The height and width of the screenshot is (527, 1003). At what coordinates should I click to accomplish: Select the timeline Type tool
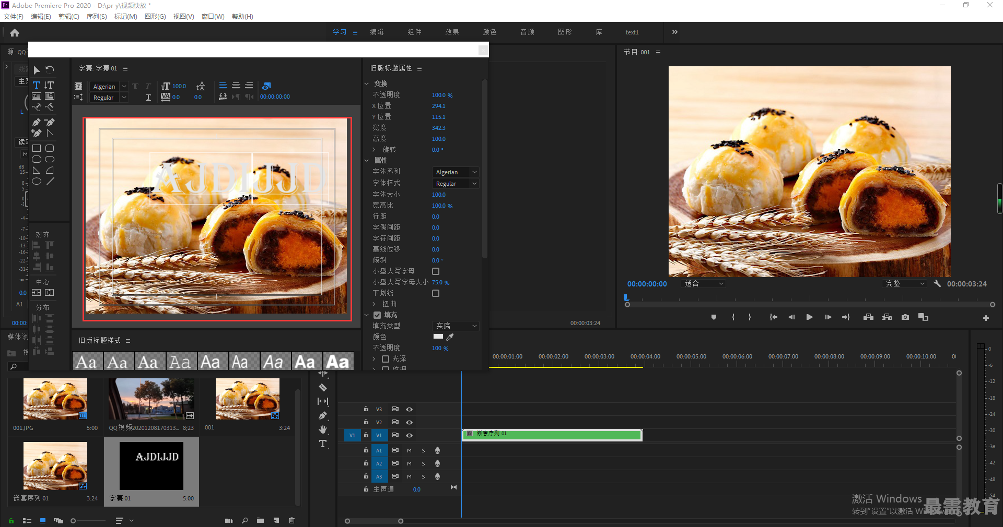[323, 444]
